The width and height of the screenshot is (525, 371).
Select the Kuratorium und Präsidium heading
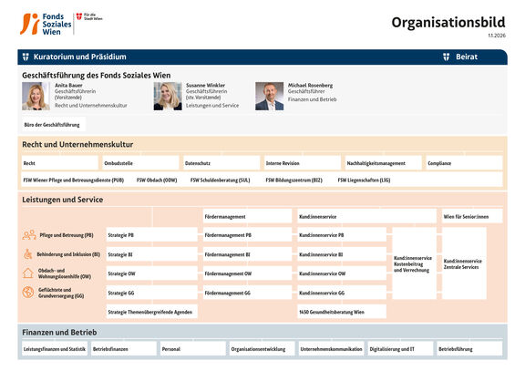tap(79, 57)
